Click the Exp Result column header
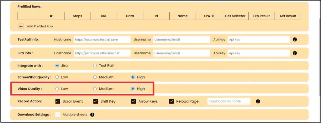This screenshot has height=123, width=321. [261, 16]
